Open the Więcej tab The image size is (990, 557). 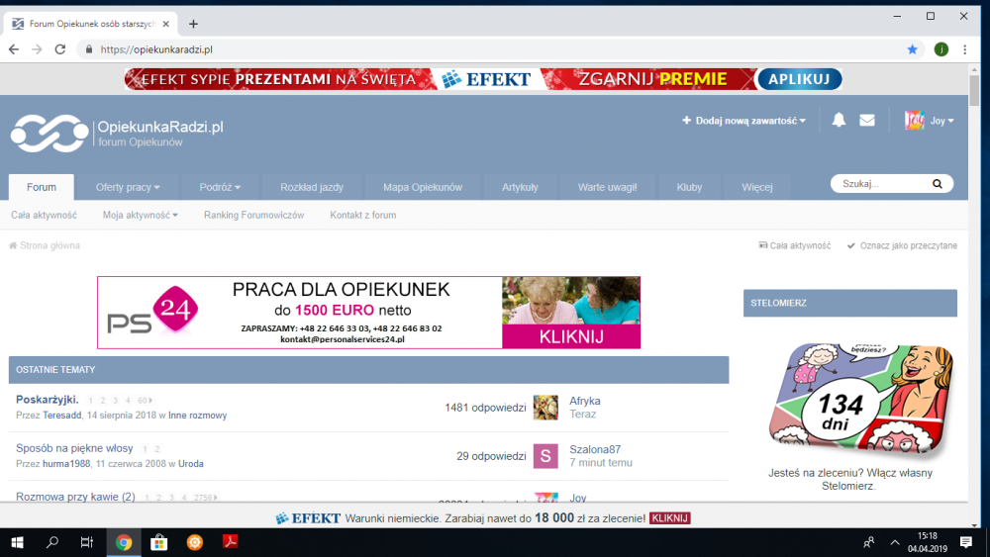[757, 187]
